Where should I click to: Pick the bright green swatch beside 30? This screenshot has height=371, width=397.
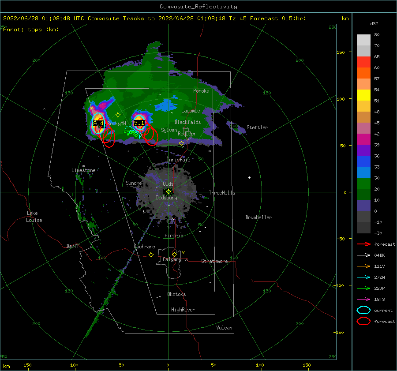tap(363, 184)
